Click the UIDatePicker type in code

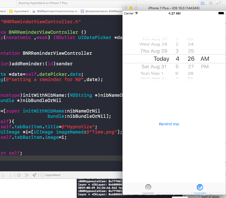click(95, 37)
